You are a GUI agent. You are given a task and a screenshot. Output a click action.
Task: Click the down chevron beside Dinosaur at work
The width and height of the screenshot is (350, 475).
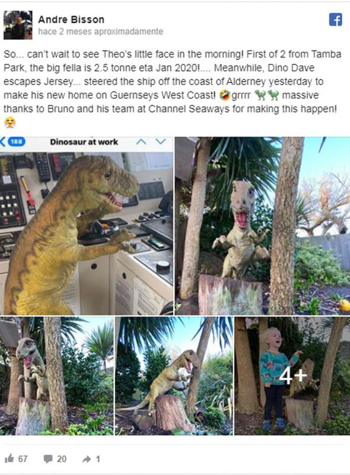161,141
